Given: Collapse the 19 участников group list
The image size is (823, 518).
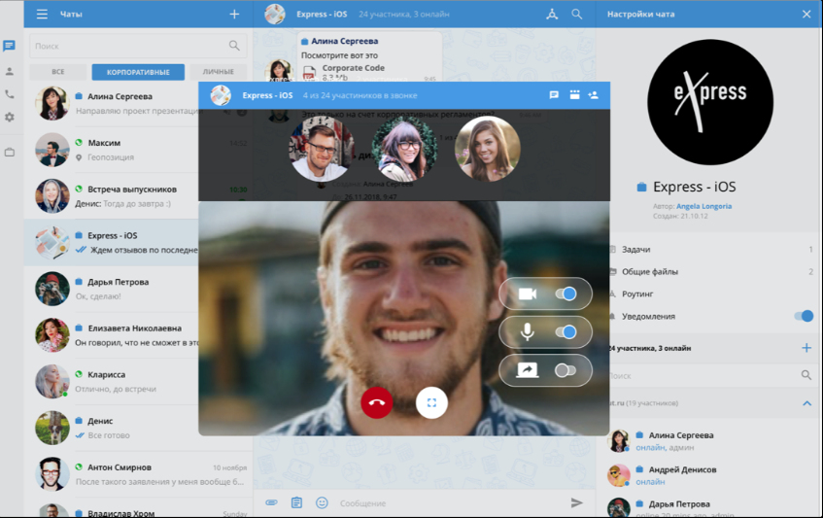Looking at the screenshot, I should coord(806,403).
